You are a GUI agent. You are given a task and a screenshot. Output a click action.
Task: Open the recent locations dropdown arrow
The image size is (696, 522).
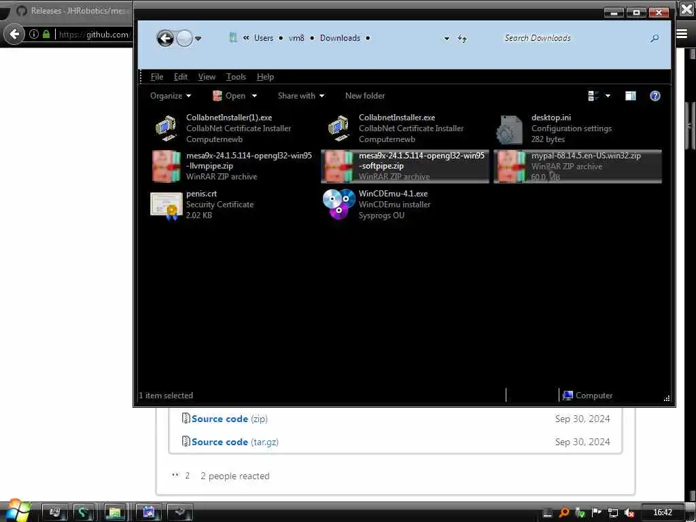point(198,39)
